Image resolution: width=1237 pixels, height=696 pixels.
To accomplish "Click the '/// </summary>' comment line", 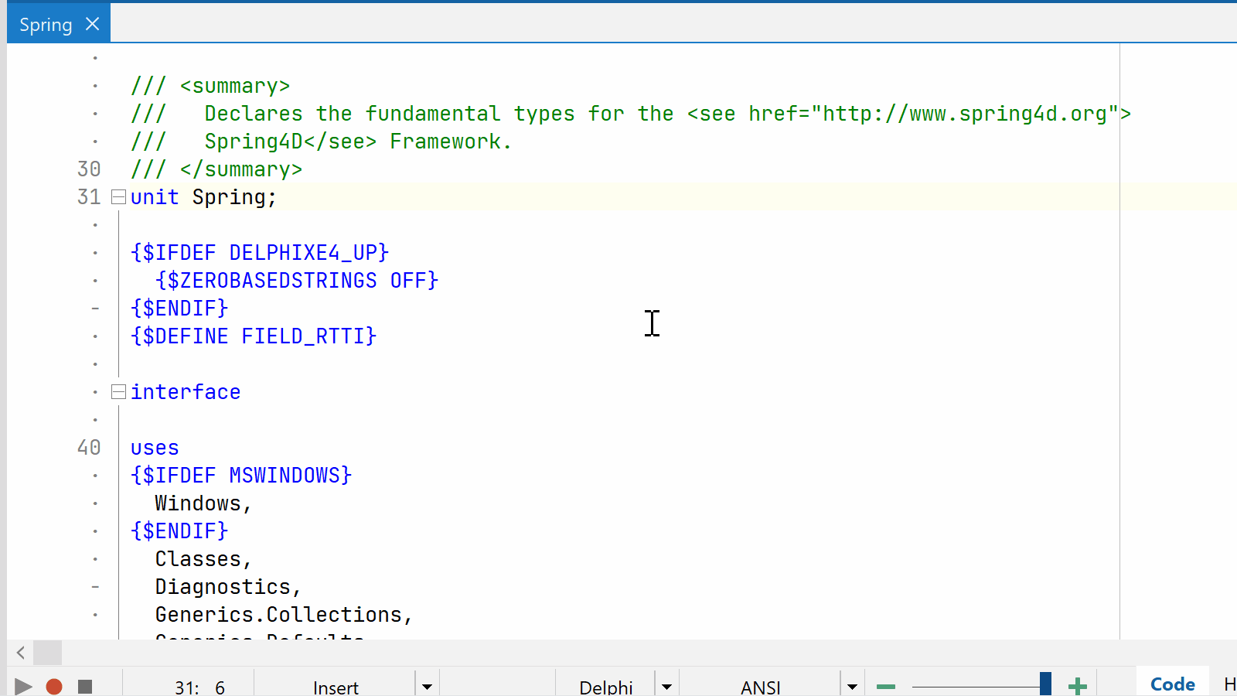I will (216, 169).
